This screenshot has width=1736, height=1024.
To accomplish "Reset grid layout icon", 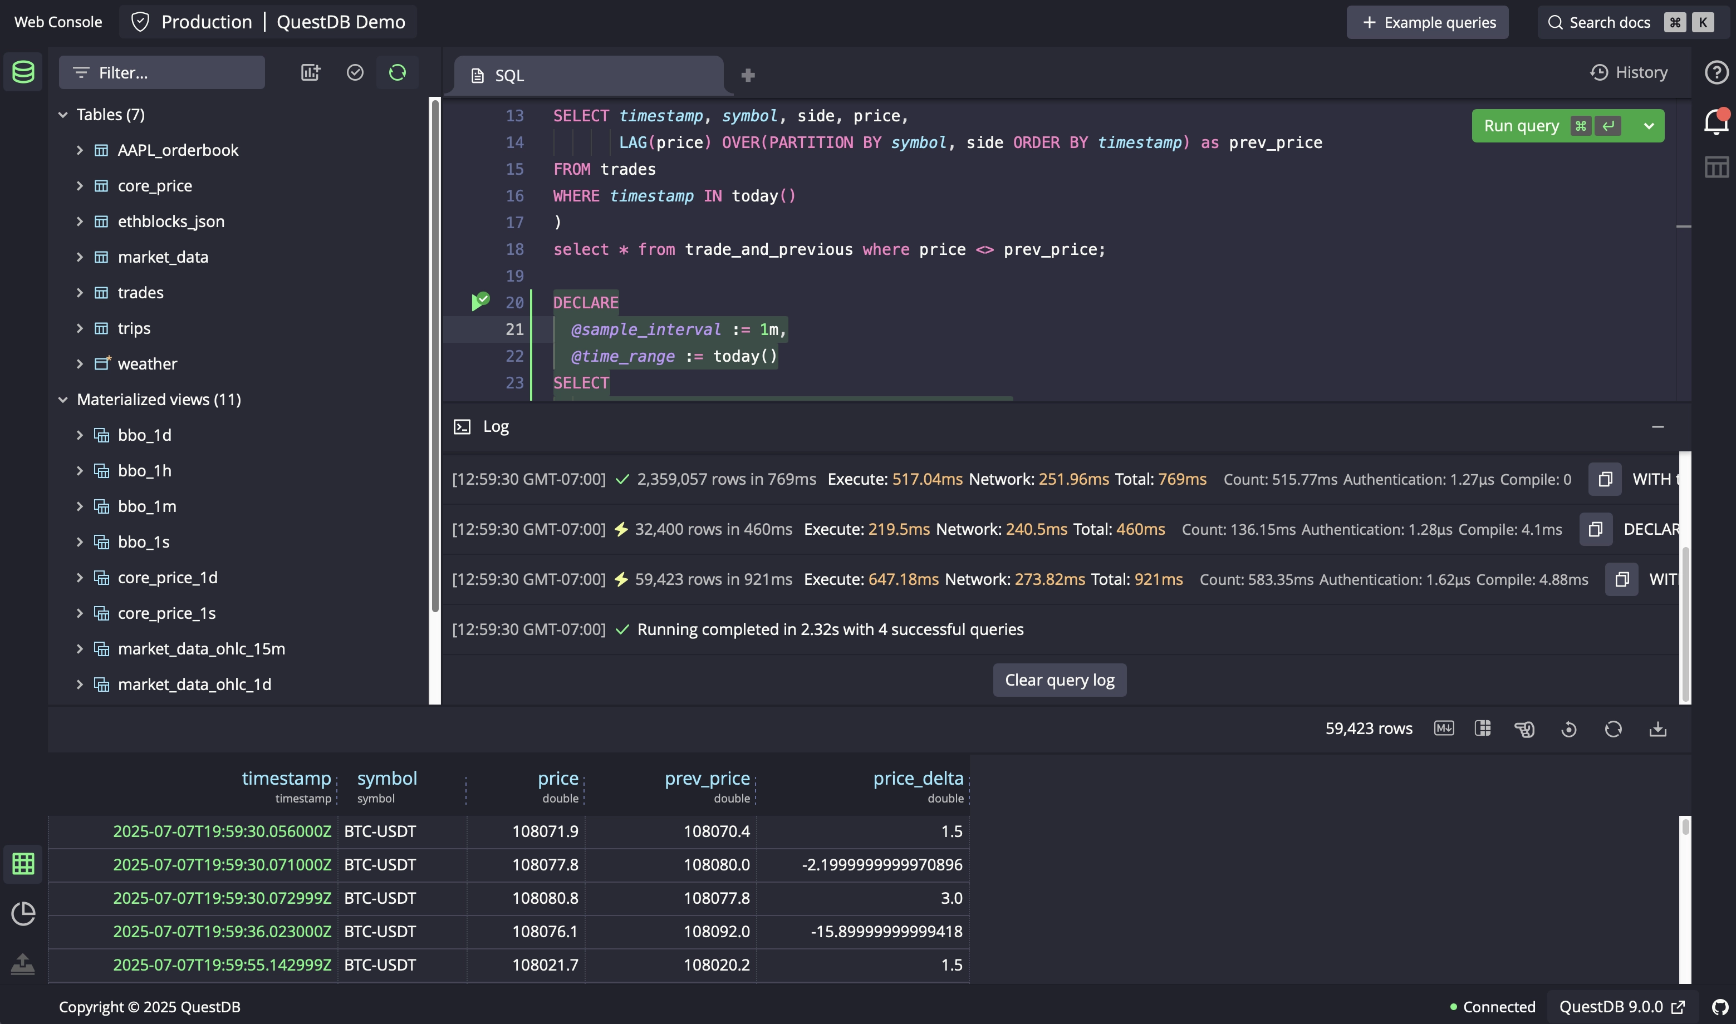I will tap(1568, 728).
